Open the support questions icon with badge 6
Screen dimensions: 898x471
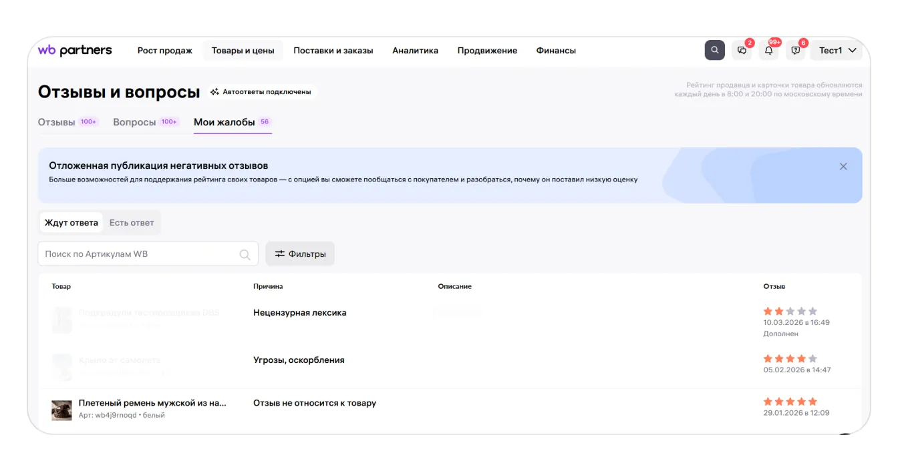[x=795, y=51]
